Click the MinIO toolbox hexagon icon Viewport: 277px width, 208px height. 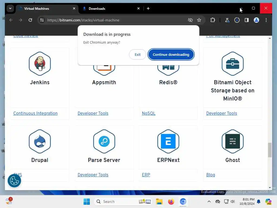tap(232, 64)
